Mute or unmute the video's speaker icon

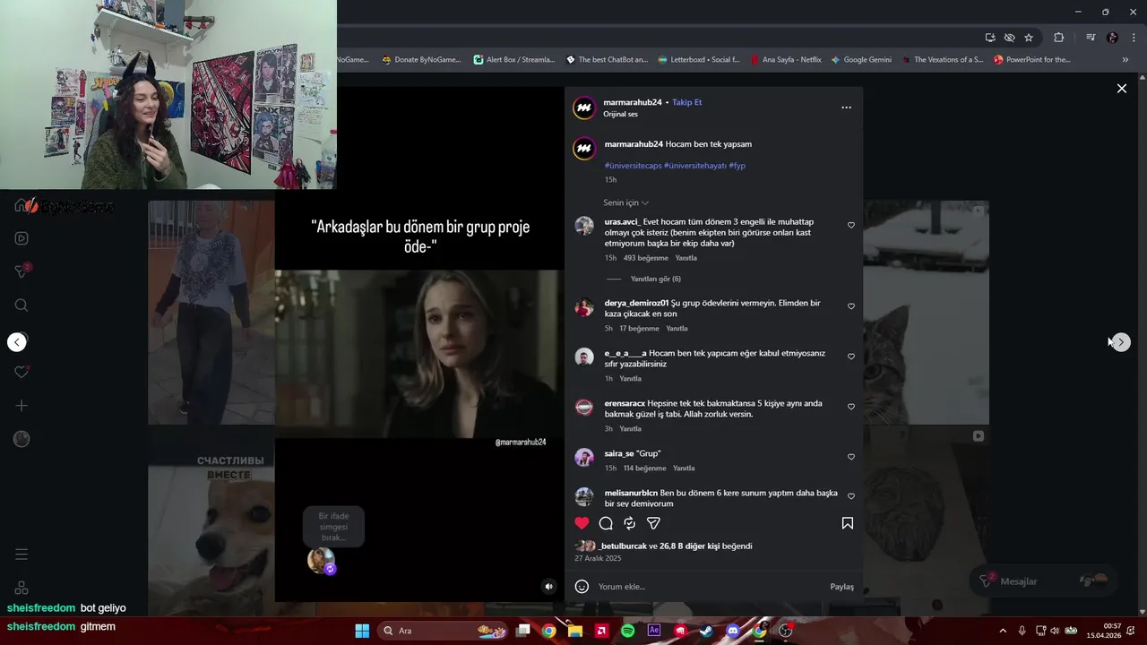pyautogui.click(x=549, y=587)
